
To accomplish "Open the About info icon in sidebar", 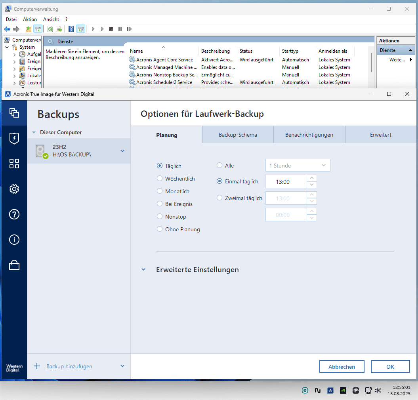I will click(14, 240).
